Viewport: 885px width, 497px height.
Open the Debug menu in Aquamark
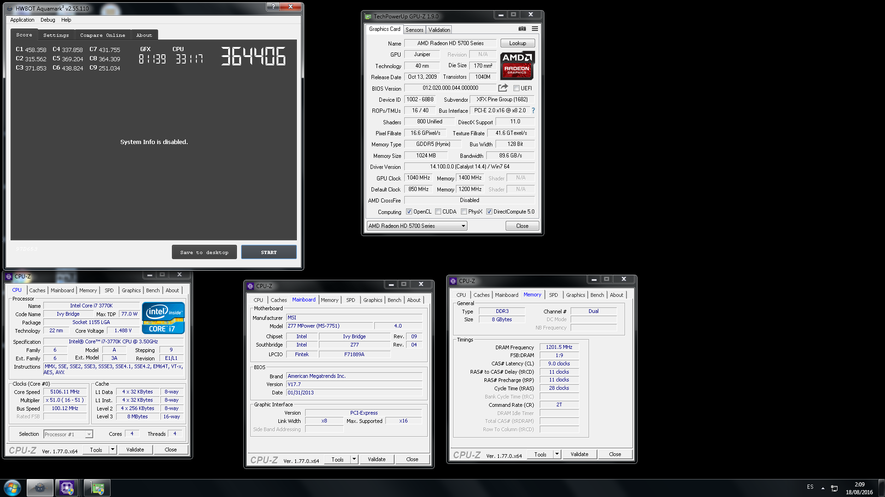47,20
